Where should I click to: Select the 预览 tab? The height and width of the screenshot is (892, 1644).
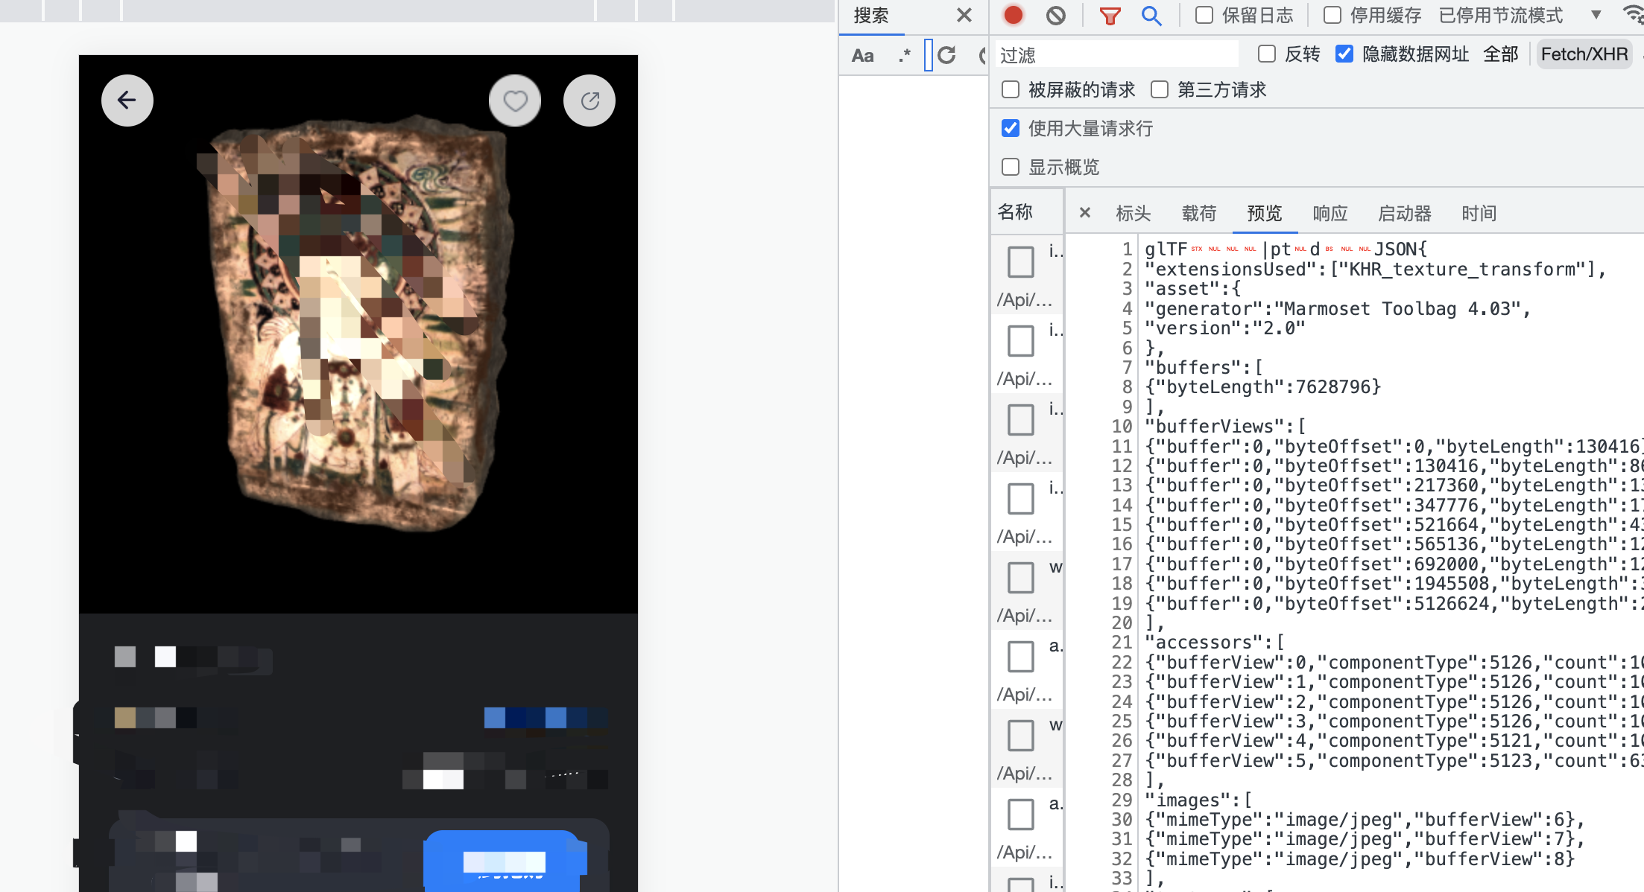pos(1265,214)
